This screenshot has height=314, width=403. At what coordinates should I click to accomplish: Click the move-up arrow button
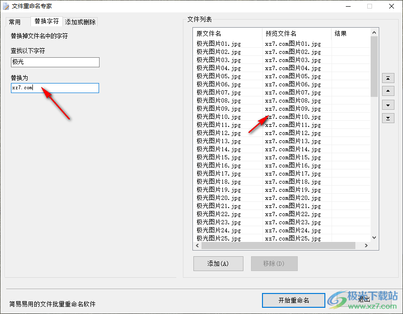388,91
